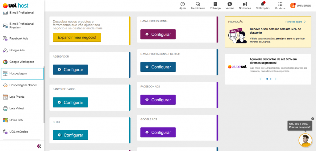Open the Uoly assistant avatar
The width and height of the screenshot is (316, 151).
coord(305,140)
